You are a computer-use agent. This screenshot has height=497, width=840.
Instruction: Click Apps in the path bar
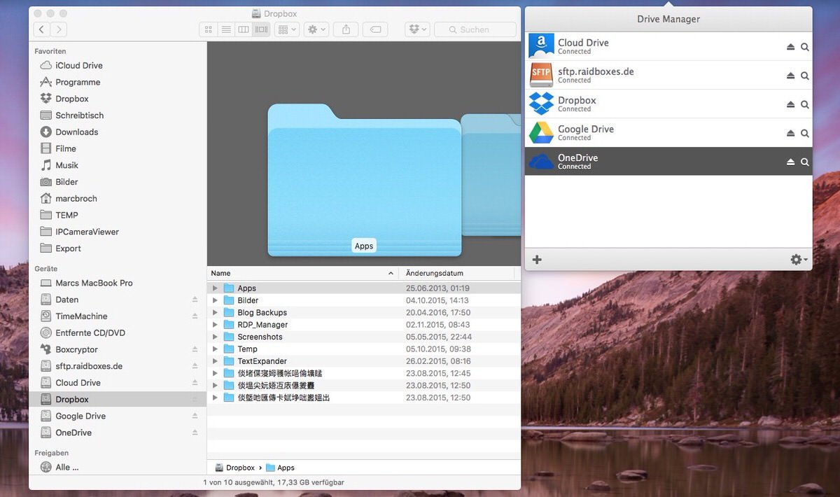point(280,468)
